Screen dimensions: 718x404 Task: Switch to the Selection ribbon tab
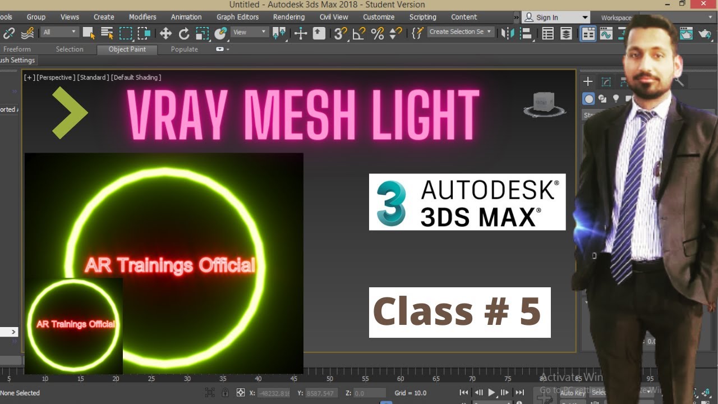click(70, 49)
